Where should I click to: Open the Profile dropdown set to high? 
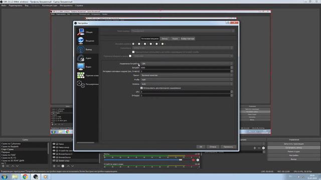(x=187, y=79)
